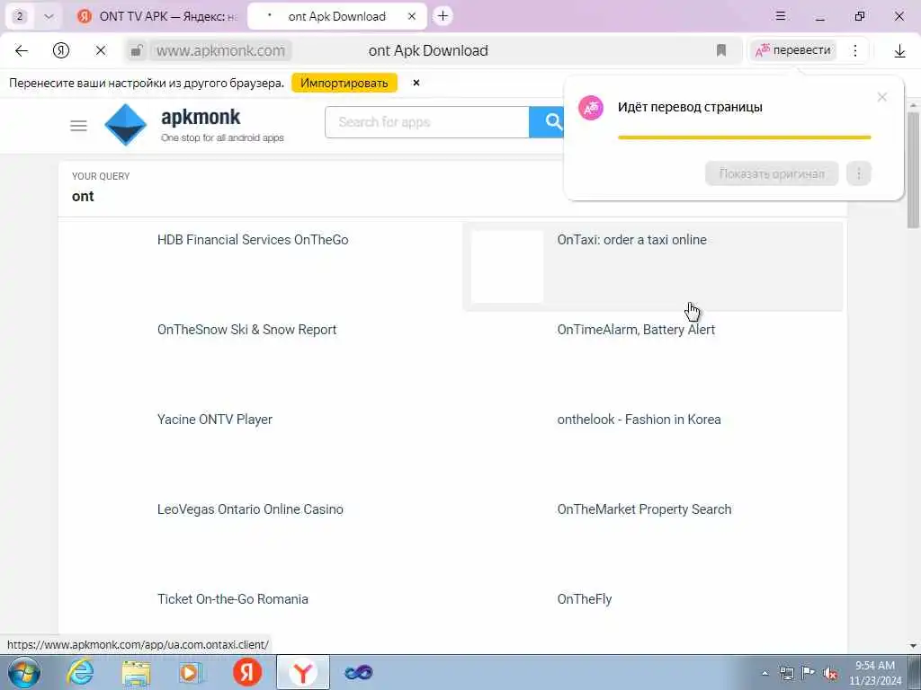Click the apkmonk site title

(201, 118)
